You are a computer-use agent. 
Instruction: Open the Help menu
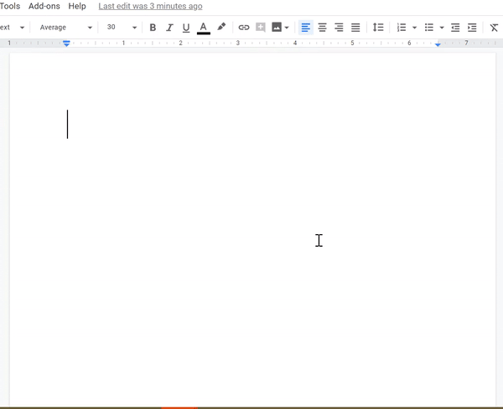point(77,6)
